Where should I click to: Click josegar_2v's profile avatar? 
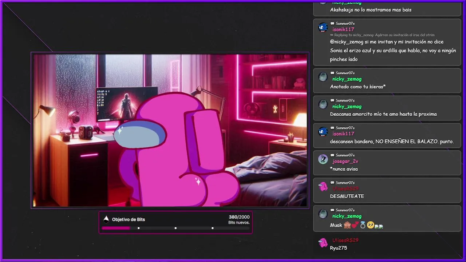pos(323,159)
